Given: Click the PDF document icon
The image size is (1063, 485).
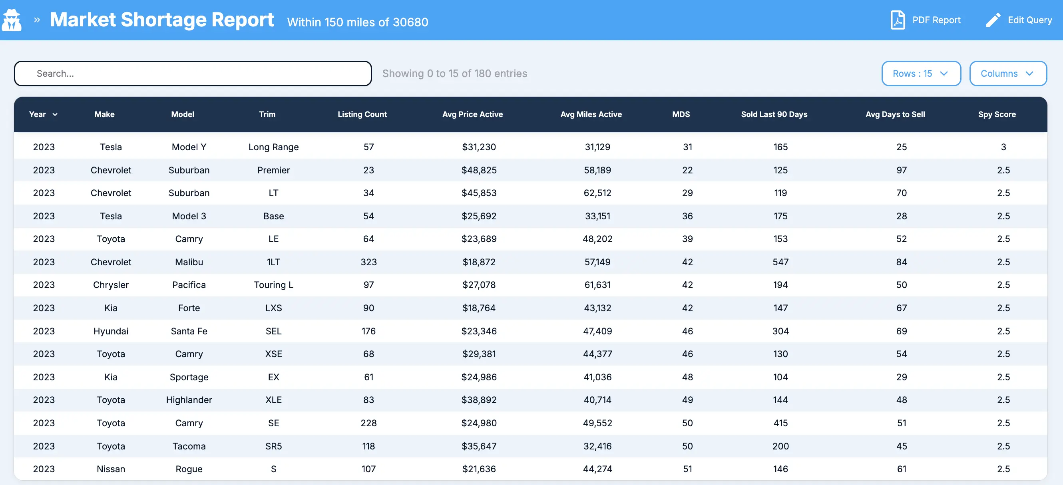Looking at the screenshot, I should point(898,20).
